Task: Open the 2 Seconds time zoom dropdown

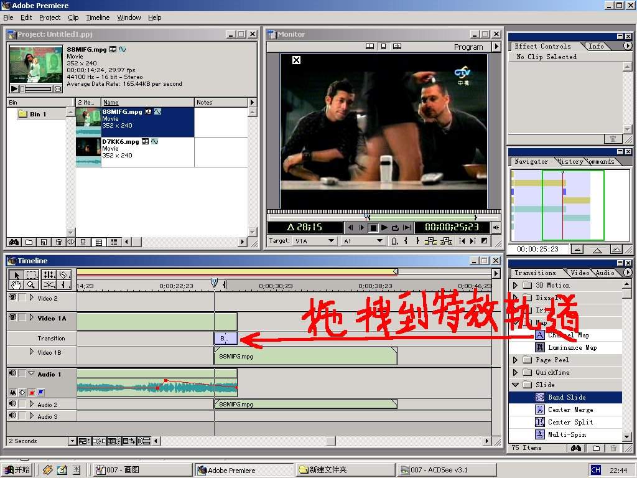Action: [x=72, y=441]
